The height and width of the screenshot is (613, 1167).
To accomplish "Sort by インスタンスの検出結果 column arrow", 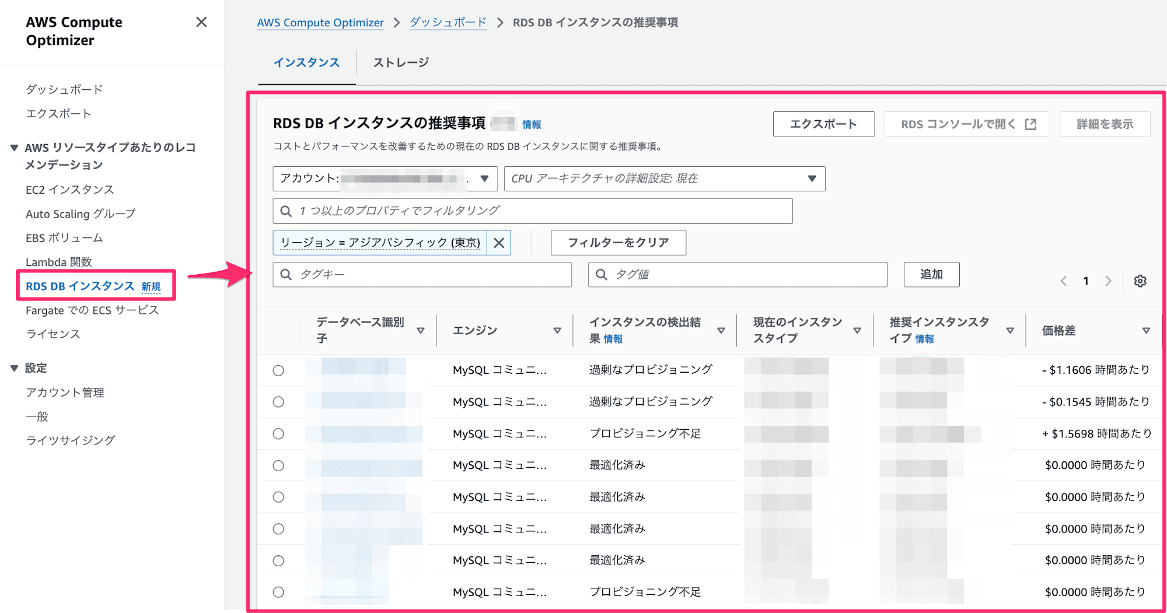I will [721, 331].
